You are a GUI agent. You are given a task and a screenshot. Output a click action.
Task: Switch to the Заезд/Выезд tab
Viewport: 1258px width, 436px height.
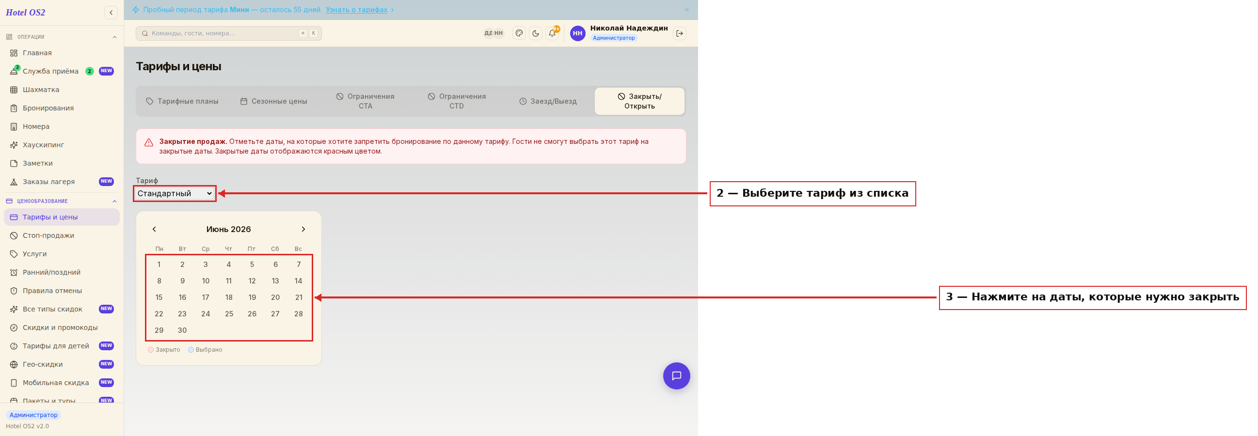click(547, 101)
